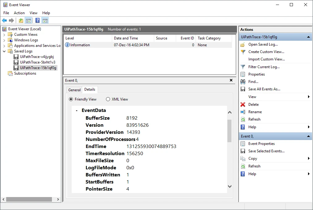Viewport: 313px width, 210px height.
Task: Click the event details vertical scrollbar thumb
Action: 230,131
